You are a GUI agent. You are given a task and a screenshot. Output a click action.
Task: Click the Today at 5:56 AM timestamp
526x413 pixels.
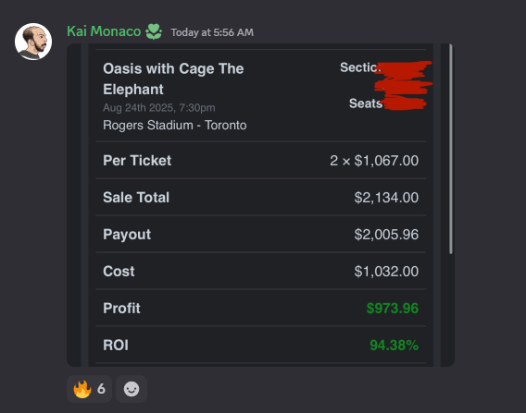[212, 32]
